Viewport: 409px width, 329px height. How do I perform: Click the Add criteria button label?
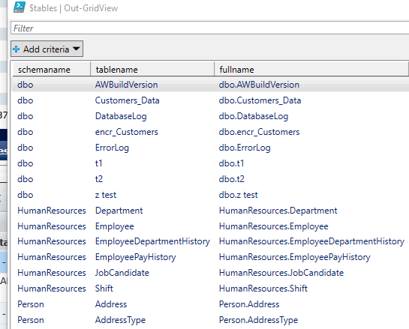pos(47,49)
